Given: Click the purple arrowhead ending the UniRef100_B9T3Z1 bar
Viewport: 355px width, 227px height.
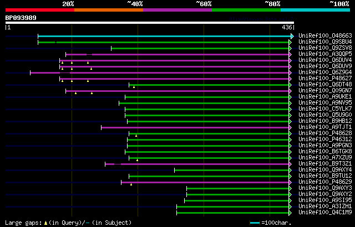Looking at the screenshot, I should point(290,164).
